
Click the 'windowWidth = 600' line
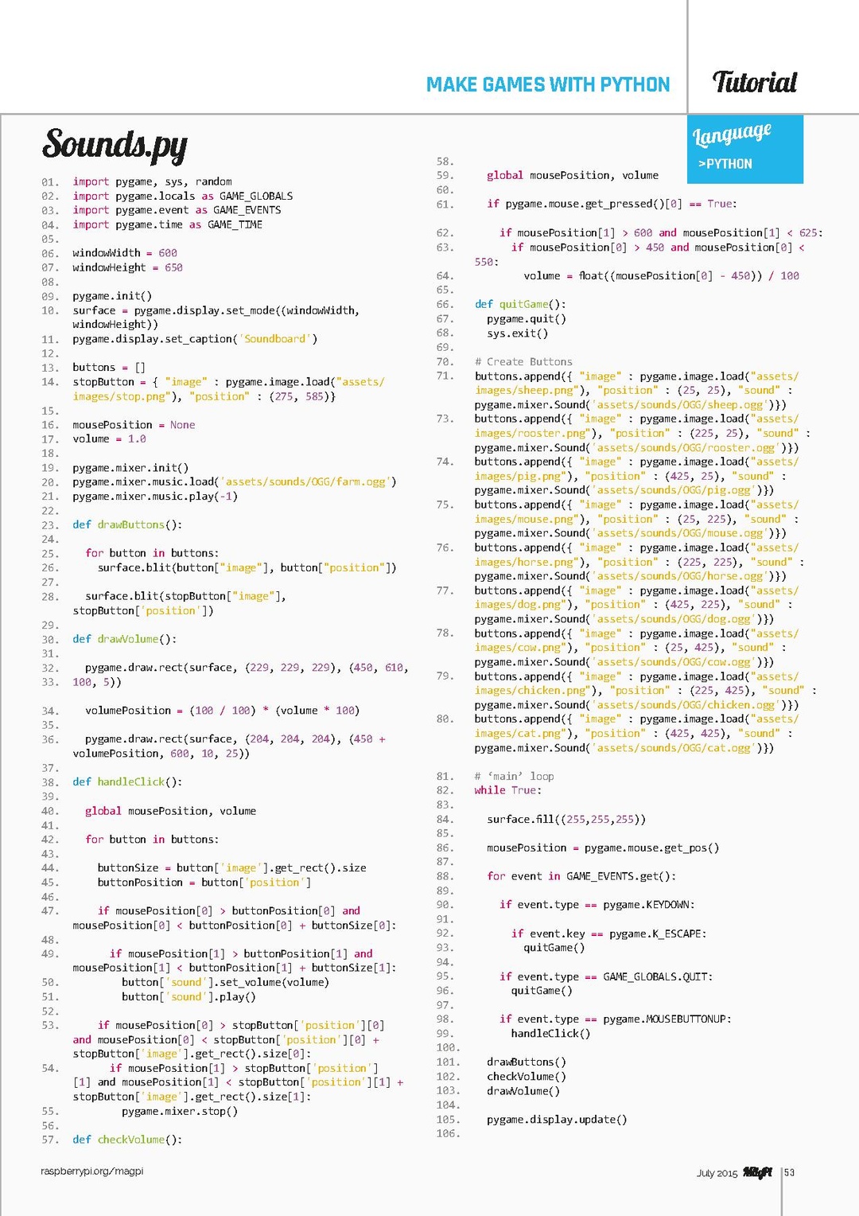pyautogui.click(x=125, y=253)
